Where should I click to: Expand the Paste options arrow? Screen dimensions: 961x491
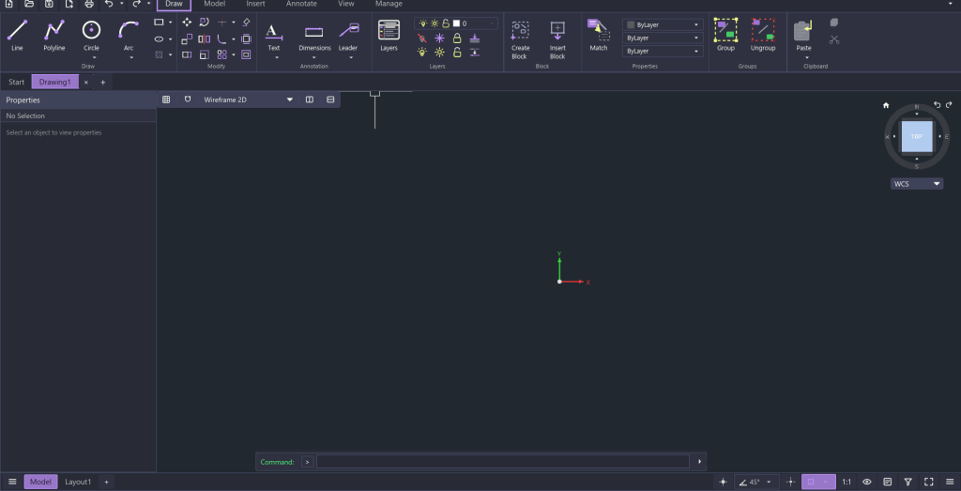pos(807,57)
